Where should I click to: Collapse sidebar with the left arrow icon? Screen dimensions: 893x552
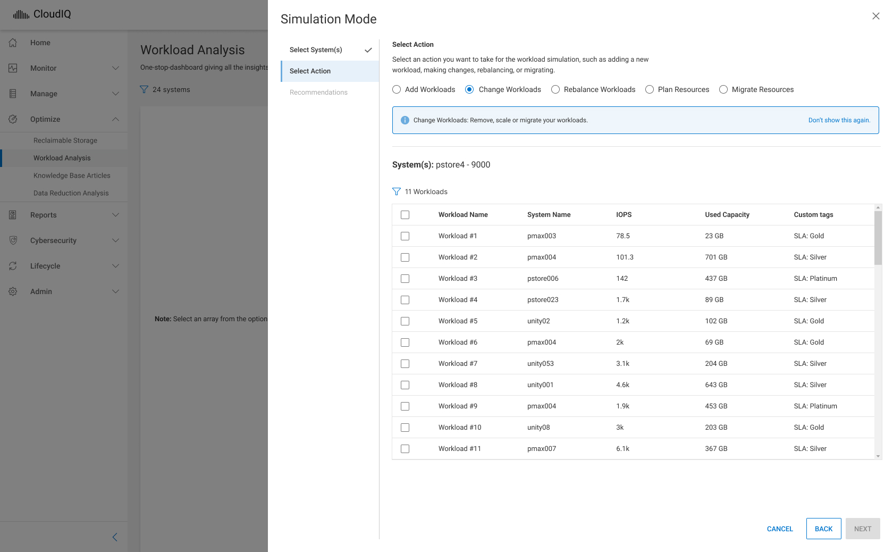pyautogui.click(x=115, y=537)
